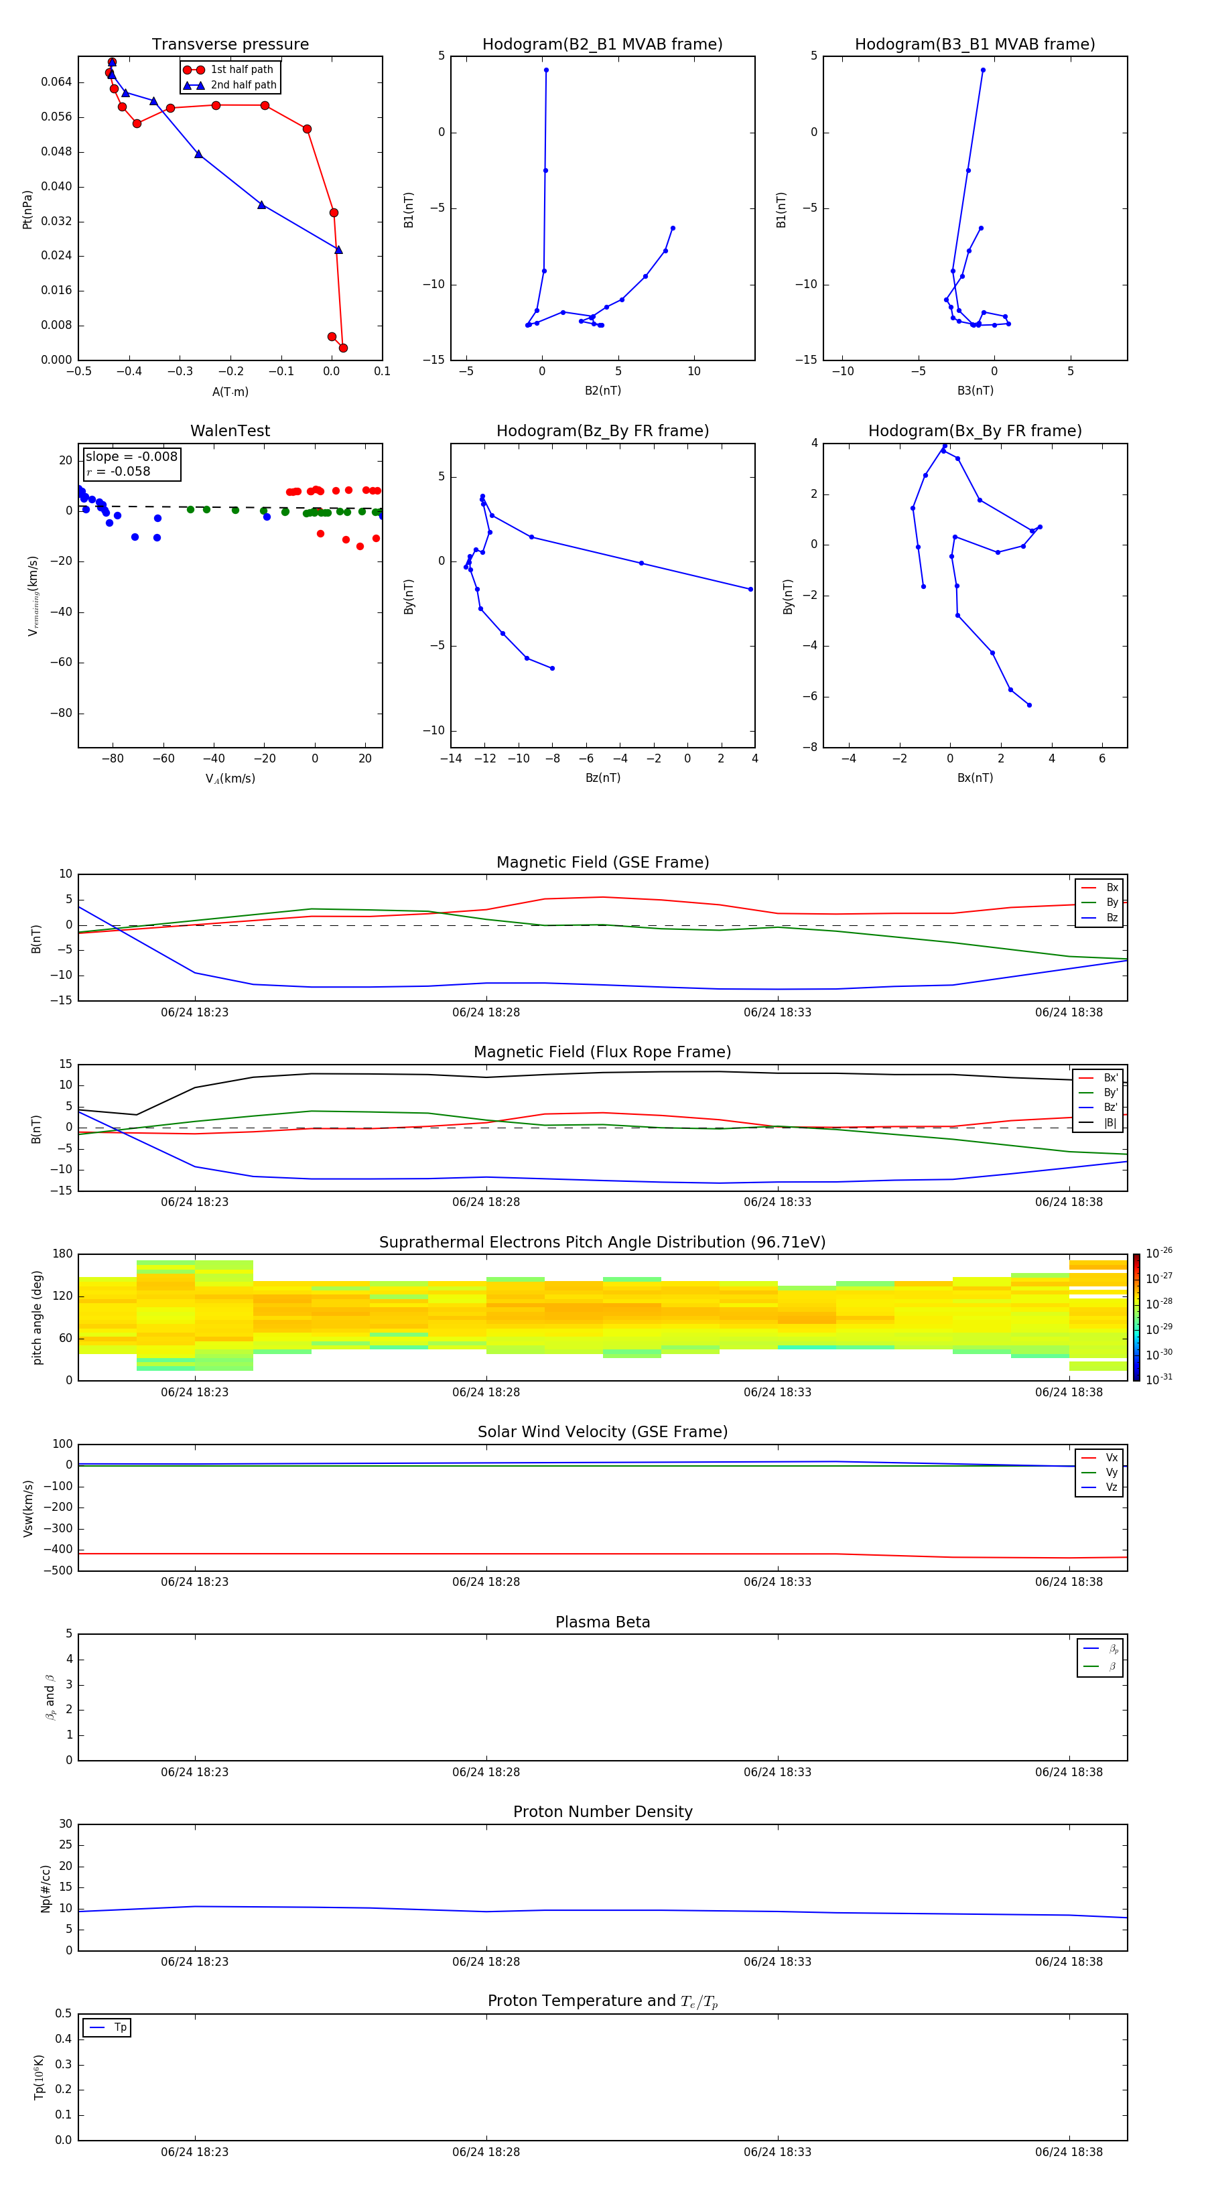Click the Suprathermal Electrons Pitch Angle title
The height and width of the screenshot is (2211, 1206).
click(602, 1243)
